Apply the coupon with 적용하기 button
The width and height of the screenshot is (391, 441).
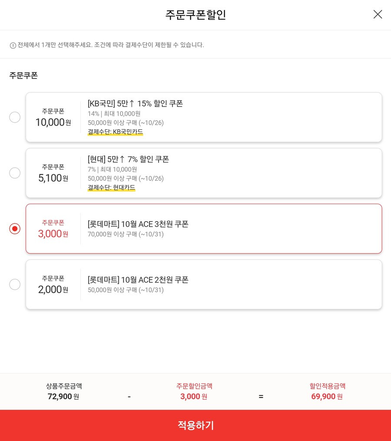coord(195,425)
